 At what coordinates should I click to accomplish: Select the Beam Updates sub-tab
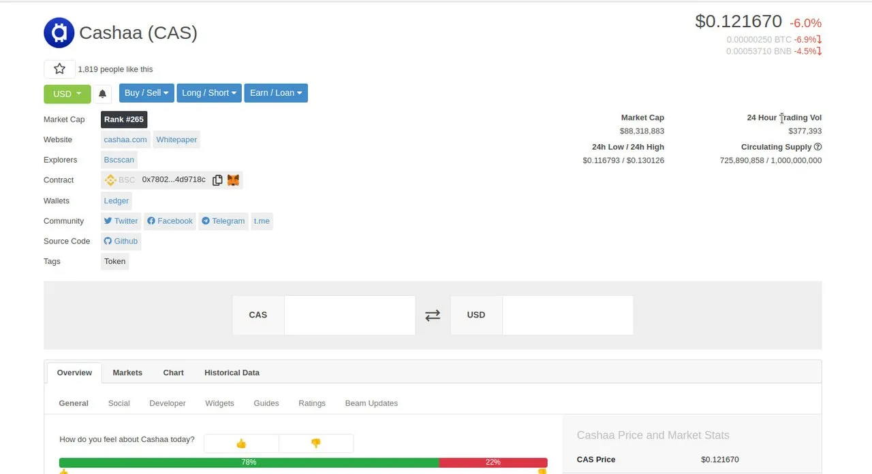pos(371,403)
